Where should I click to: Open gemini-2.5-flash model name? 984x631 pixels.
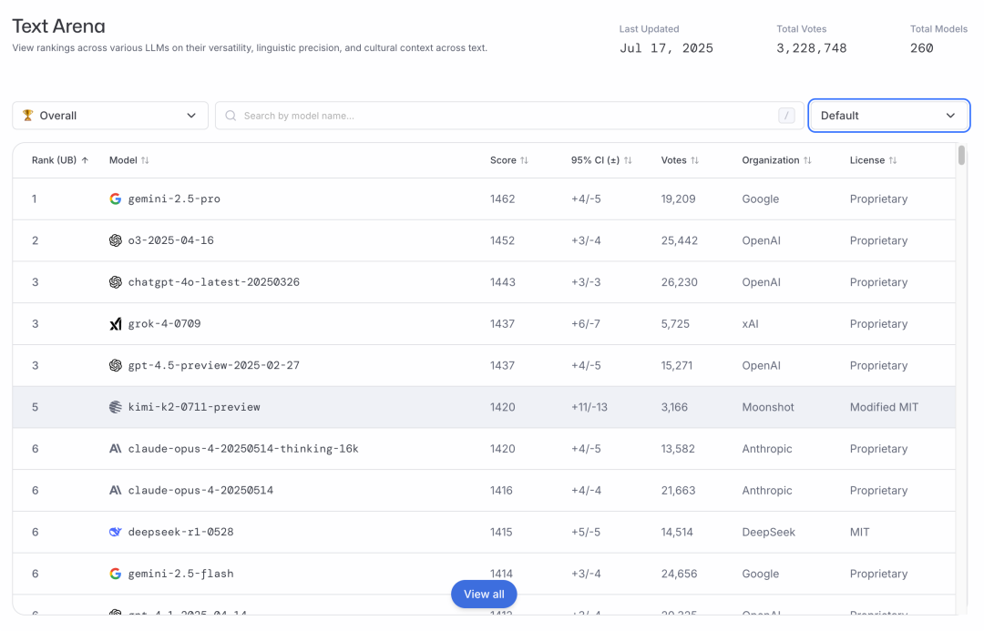point(180,574)
